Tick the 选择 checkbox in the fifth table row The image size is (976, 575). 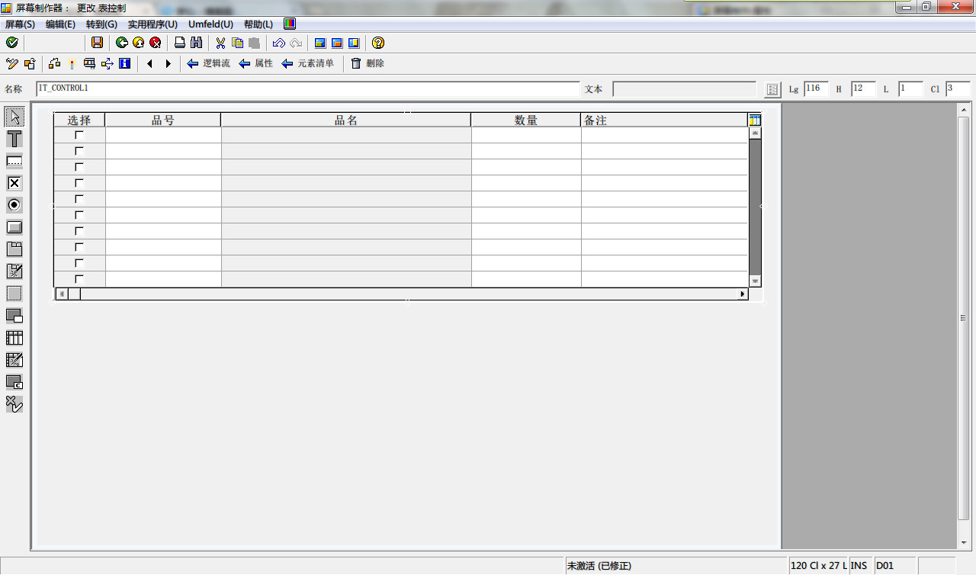click(79, 199)
